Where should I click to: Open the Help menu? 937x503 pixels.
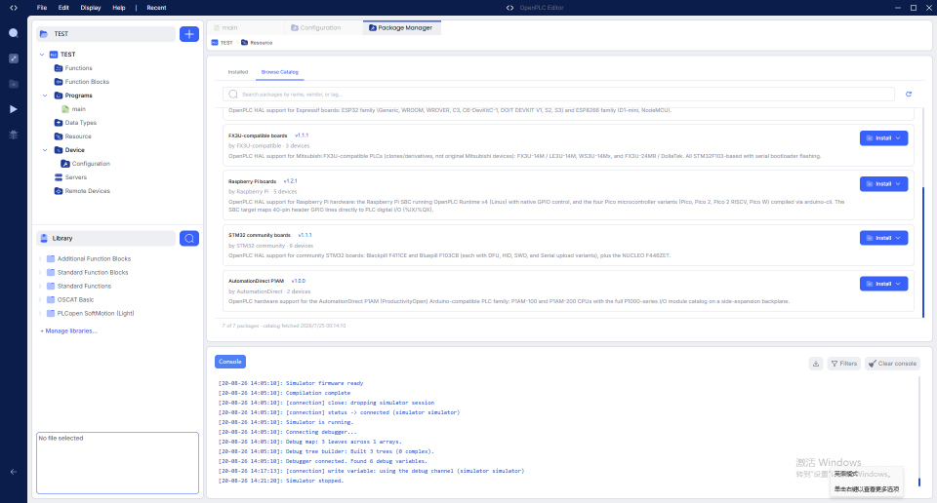119,8
